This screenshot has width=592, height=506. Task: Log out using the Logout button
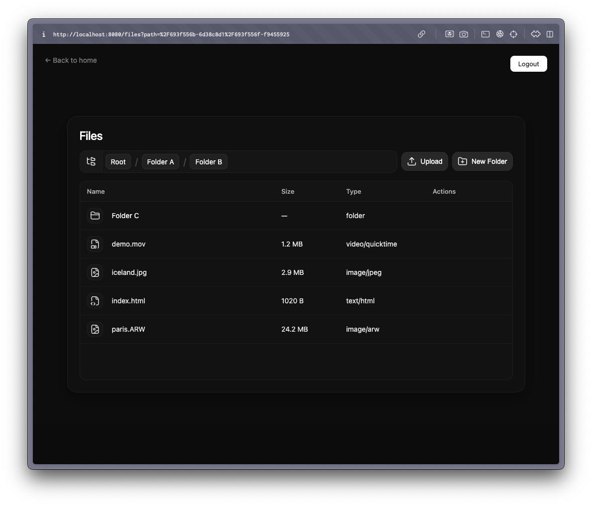tap(528, 64)
